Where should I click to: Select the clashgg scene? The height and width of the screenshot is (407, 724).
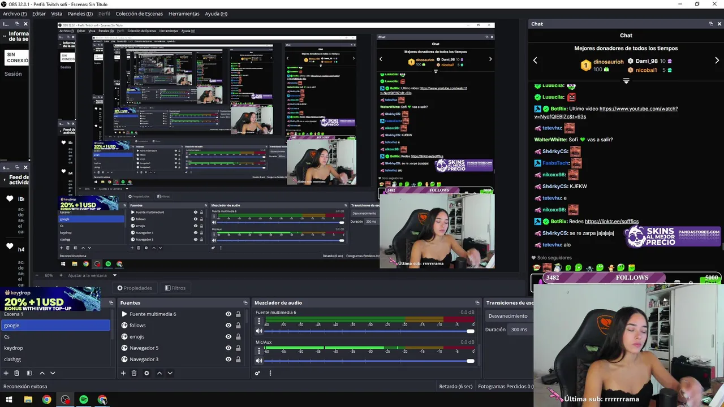55,359
